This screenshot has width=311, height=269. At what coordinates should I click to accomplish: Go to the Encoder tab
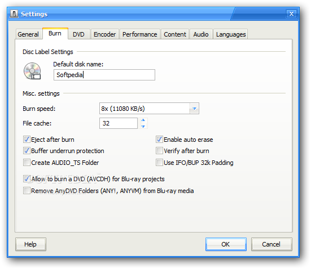(105, 34)
